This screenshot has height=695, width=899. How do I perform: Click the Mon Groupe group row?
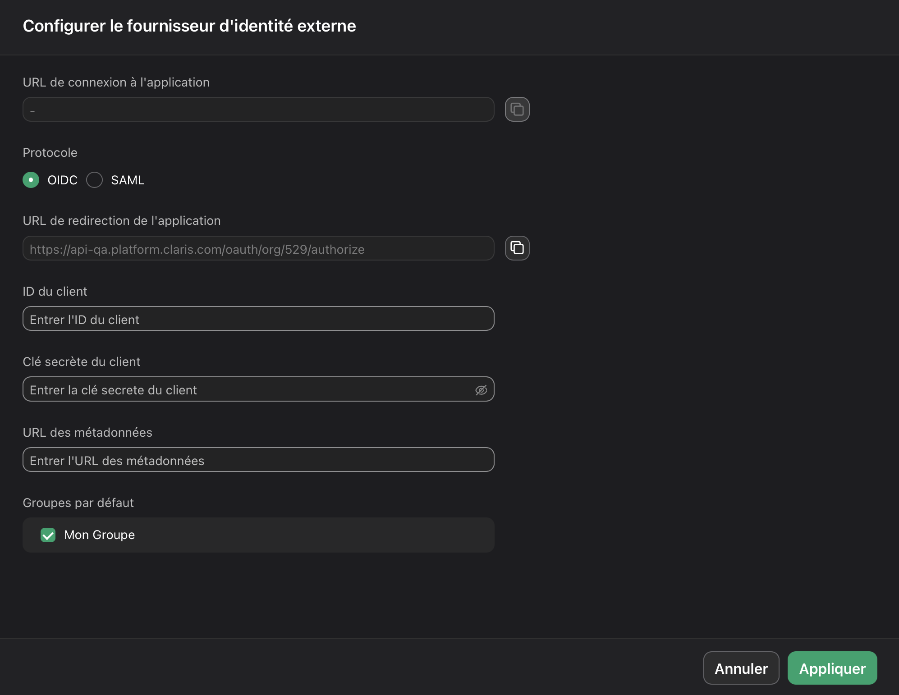click(x=257, y=535)
